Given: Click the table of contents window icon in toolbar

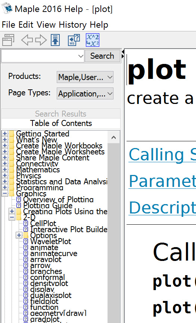Looking at the screenshot, I should [8, 40].
